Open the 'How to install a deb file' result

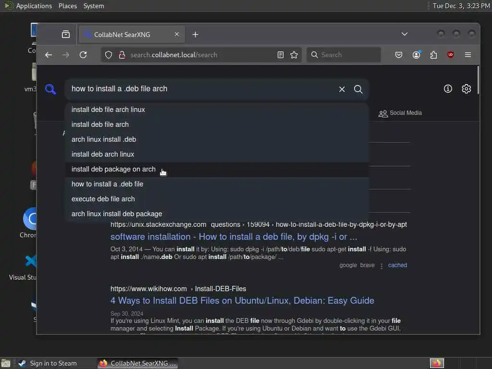(x=234, y=236)
